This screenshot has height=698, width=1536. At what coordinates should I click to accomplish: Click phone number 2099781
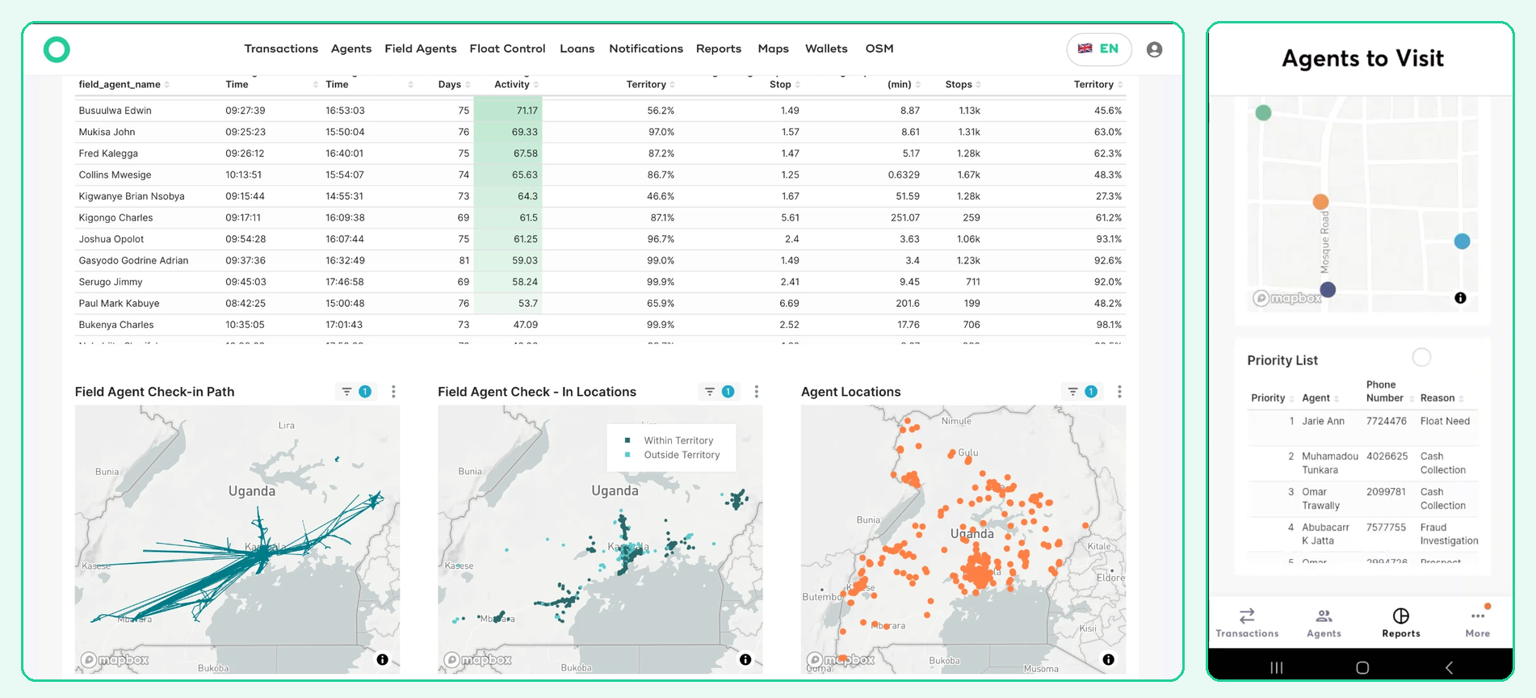(x=1386, y=492)
